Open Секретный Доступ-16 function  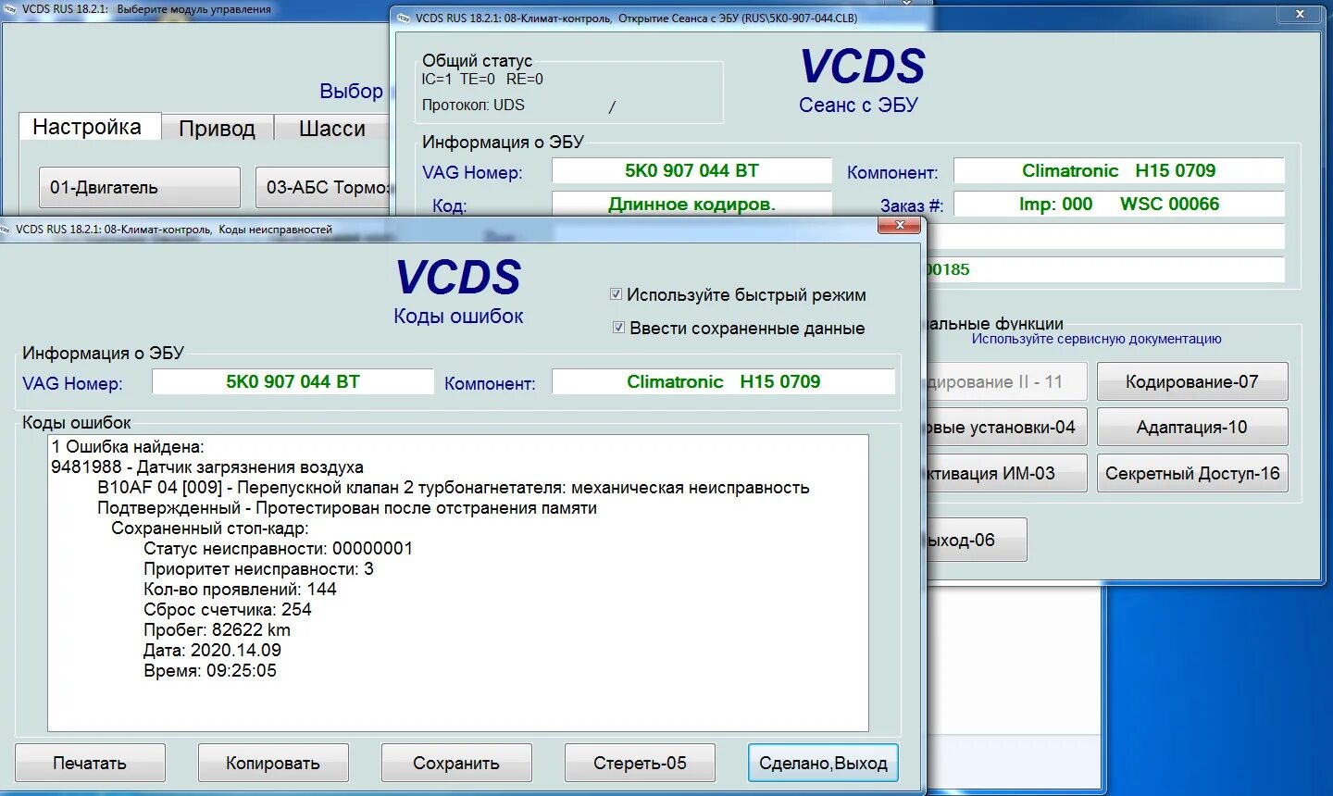pos(1192,473)
